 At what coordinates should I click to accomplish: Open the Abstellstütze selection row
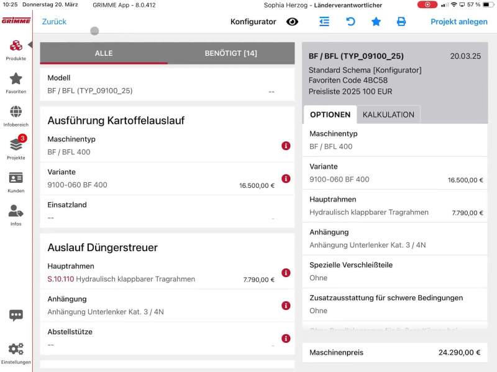[x=167, y=339]
